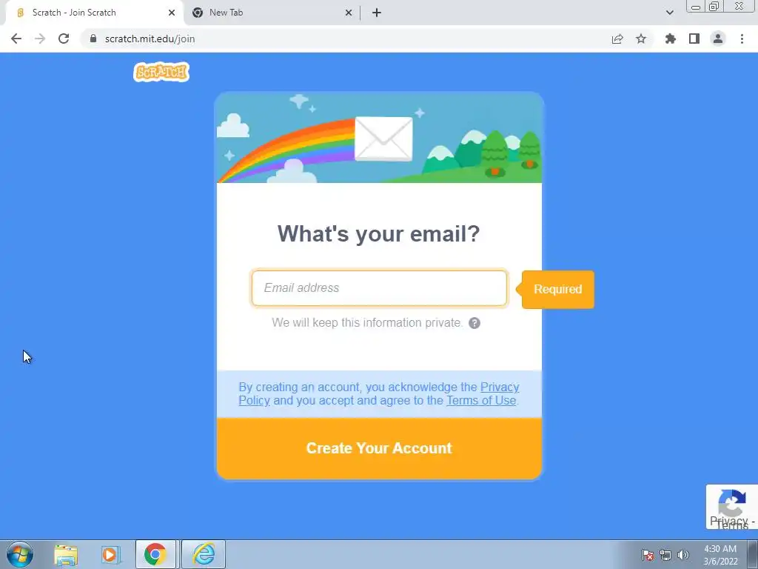
Task: Click the envelope illustration
Action: [384, 139]
